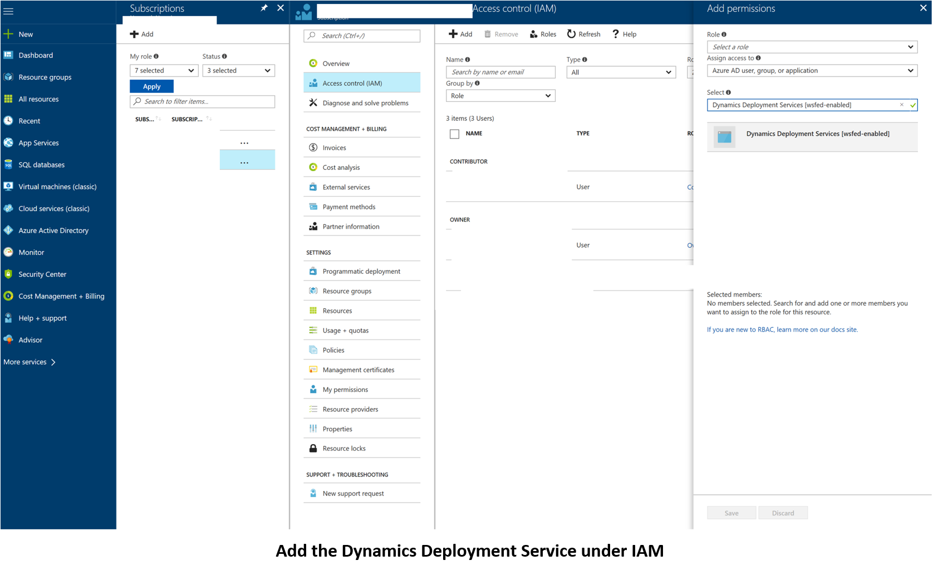Click the Apply button in Subscriptions
This screenshot has height=570, width=938.
(x=151, y=86)
